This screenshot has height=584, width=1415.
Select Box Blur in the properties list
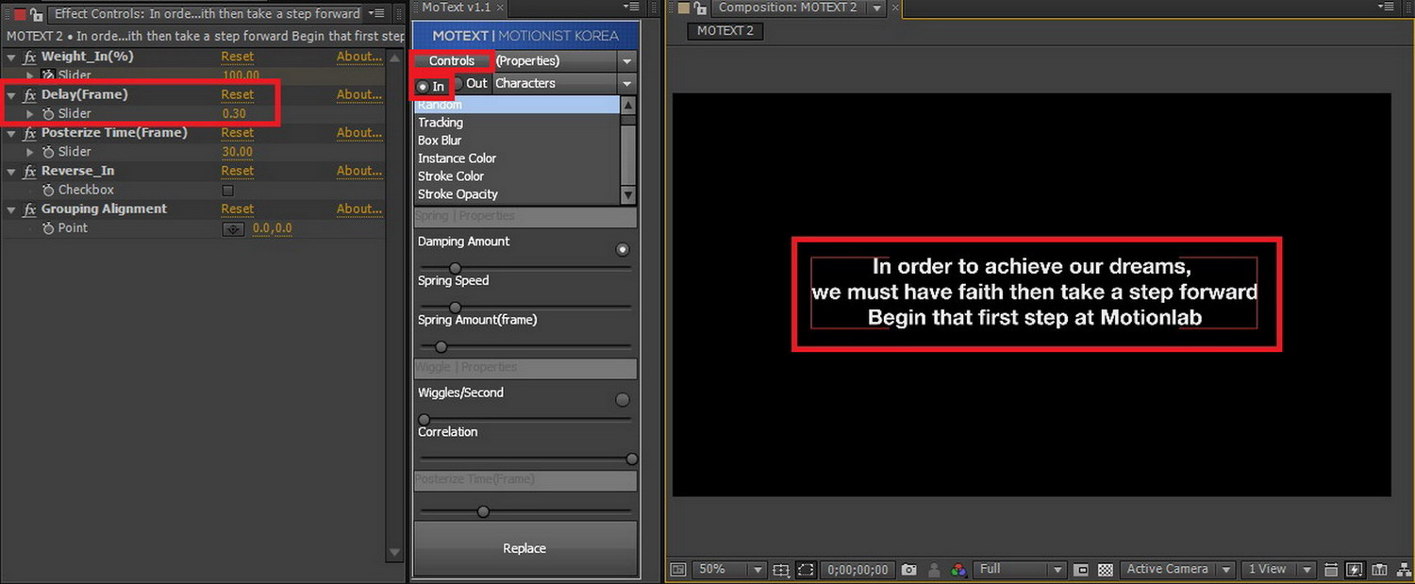tap(517, 141)
